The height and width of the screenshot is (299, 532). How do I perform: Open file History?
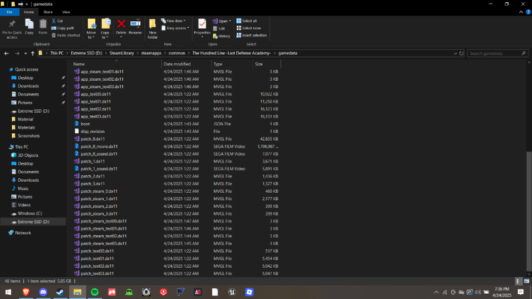(221, 36)
